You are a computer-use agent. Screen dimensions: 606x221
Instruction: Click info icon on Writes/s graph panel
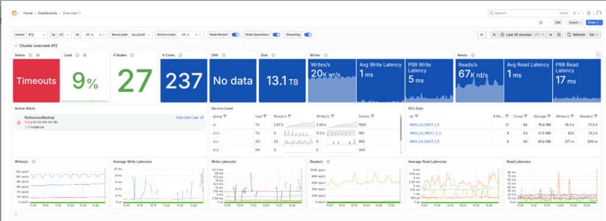(x=34, y=162)
